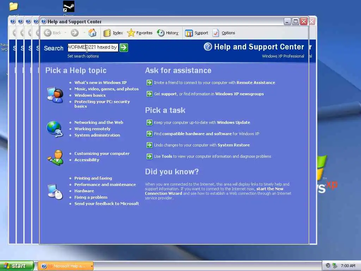Open the Windows start button

coord(17,266)
